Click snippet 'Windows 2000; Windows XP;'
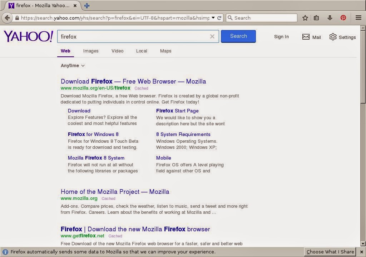The height and width of the screenshot is (257, 366). [186, 147]
